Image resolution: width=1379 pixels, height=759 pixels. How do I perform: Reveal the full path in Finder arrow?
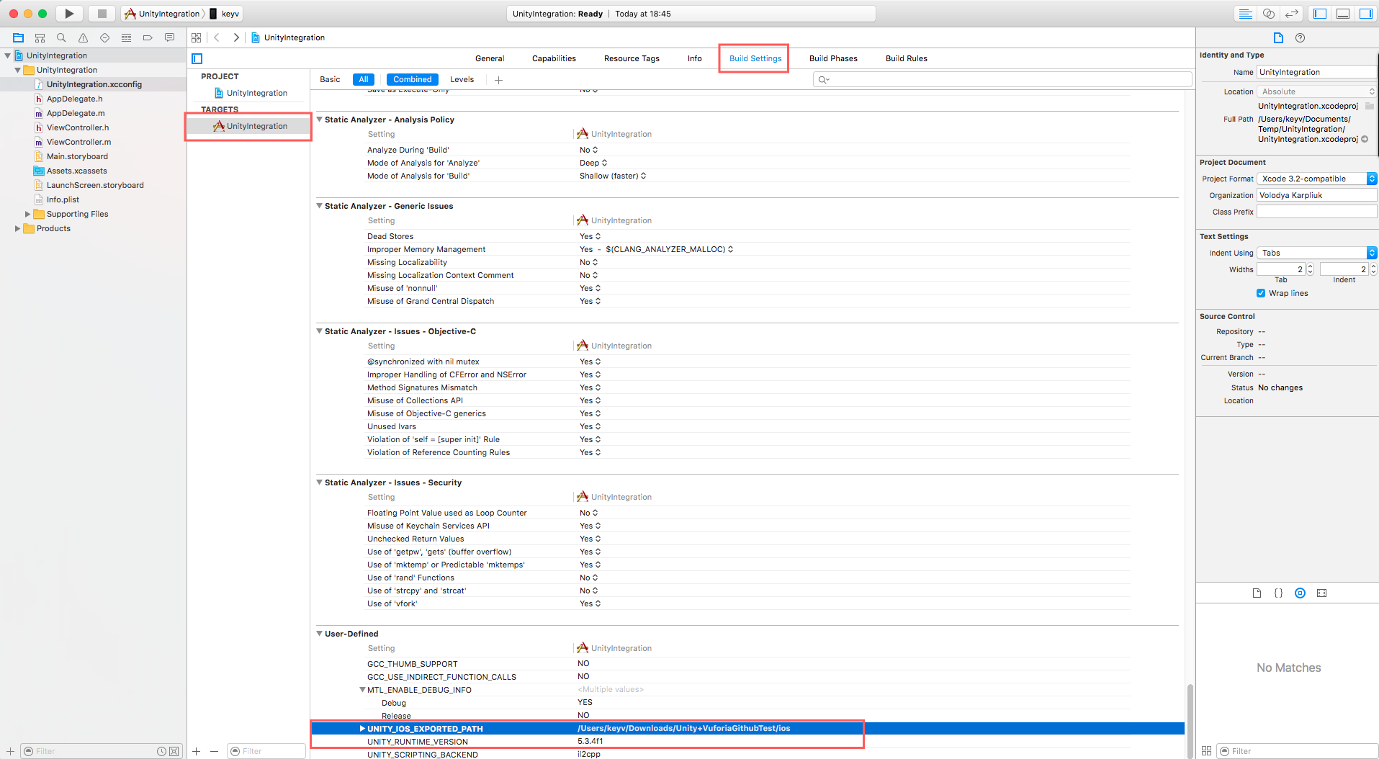(1365, 139)
